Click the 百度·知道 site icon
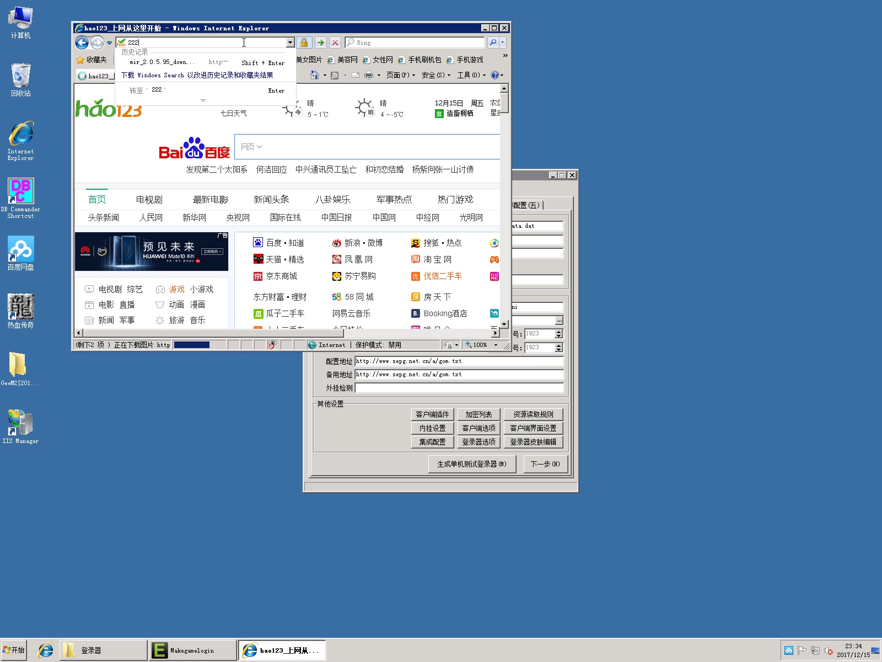The height and width of the screenshot is (662, 882). (x=258, y=242)
